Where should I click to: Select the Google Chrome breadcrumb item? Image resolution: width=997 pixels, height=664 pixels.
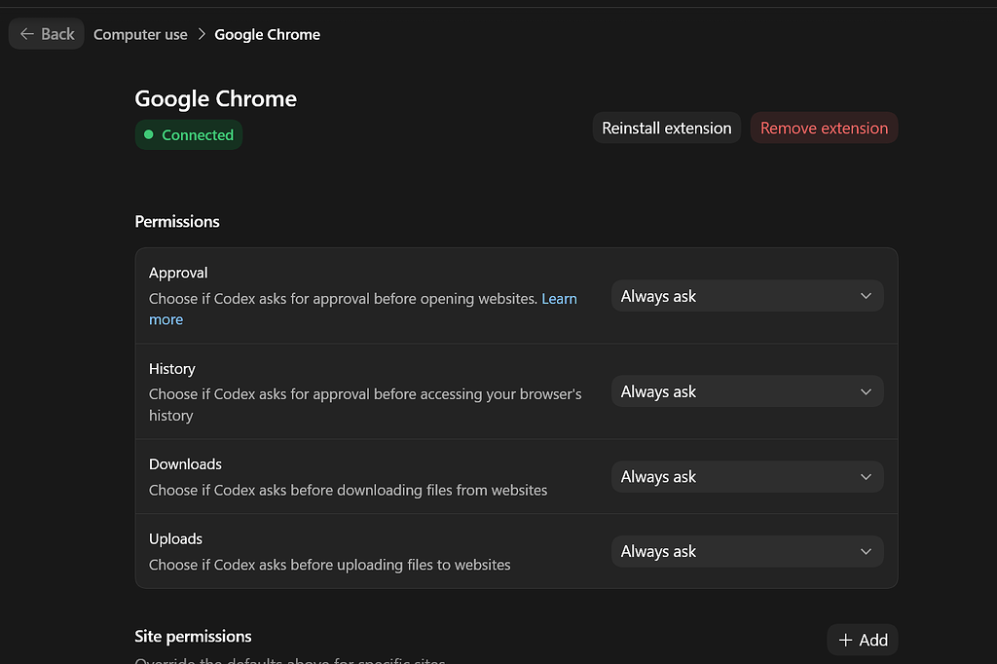[x=267, y=34]
